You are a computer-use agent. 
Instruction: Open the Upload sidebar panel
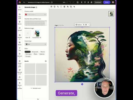(x=20, y=29)
